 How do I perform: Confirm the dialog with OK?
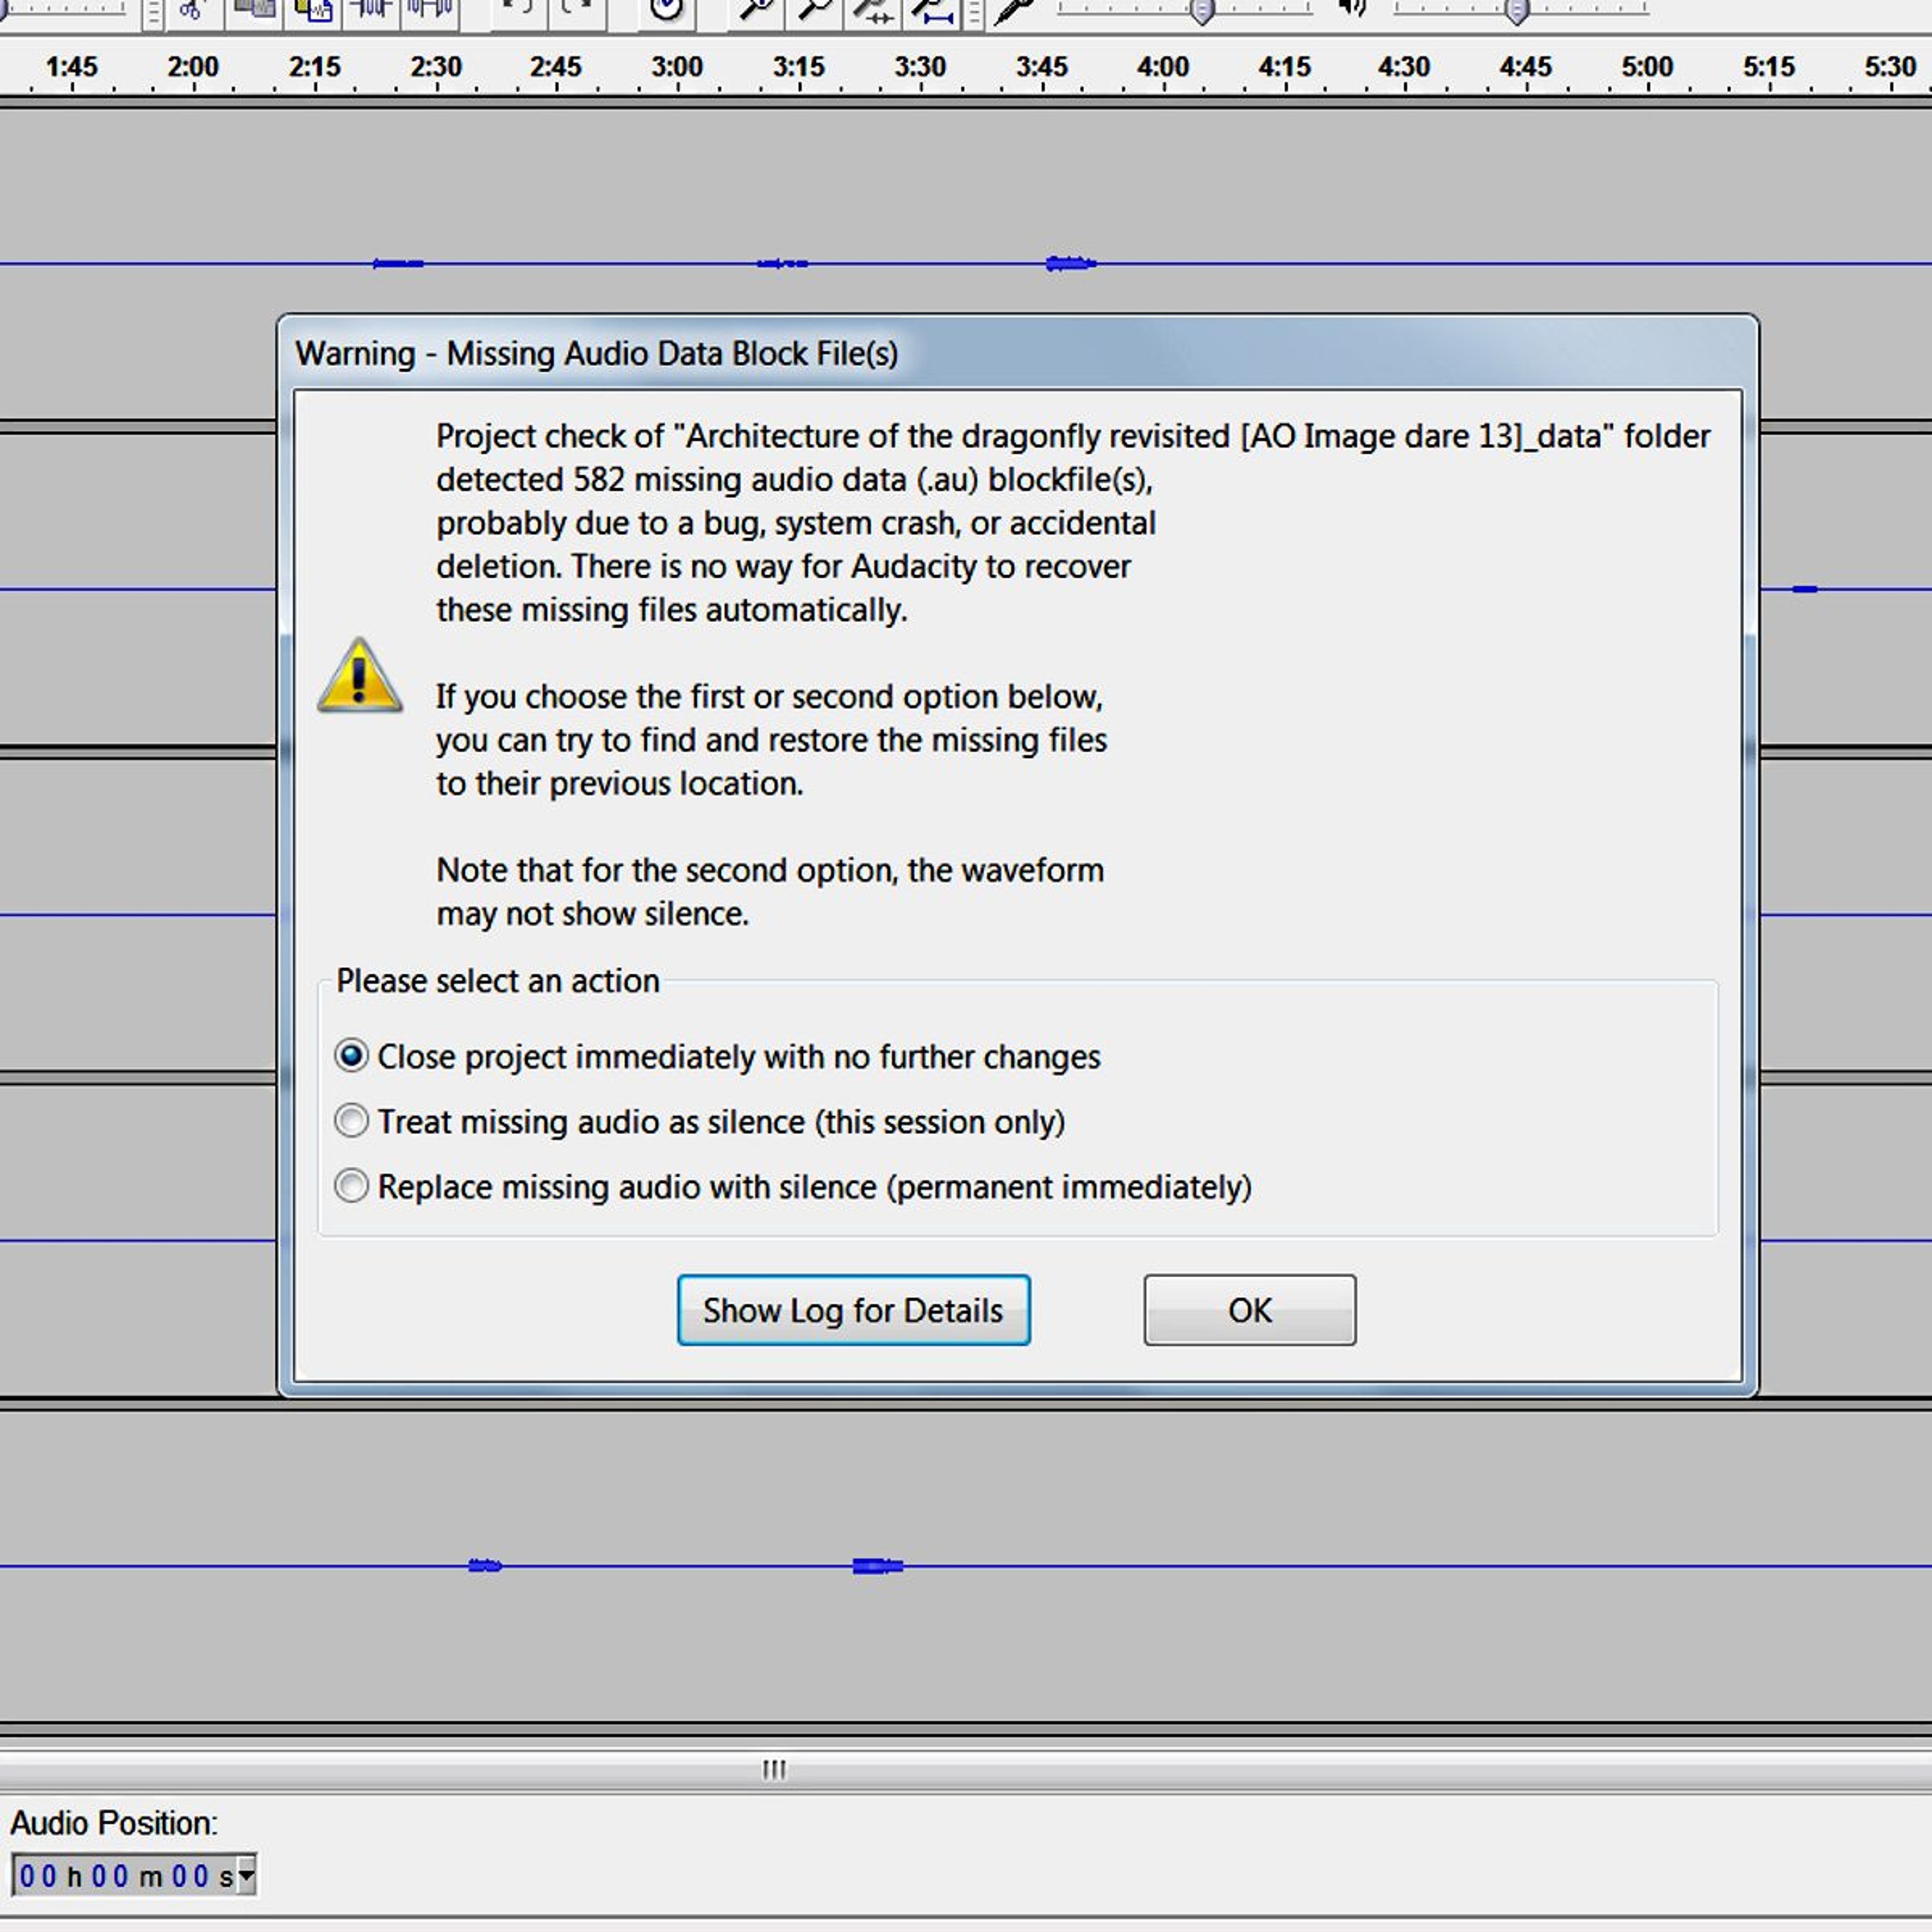point(1250,1310)
